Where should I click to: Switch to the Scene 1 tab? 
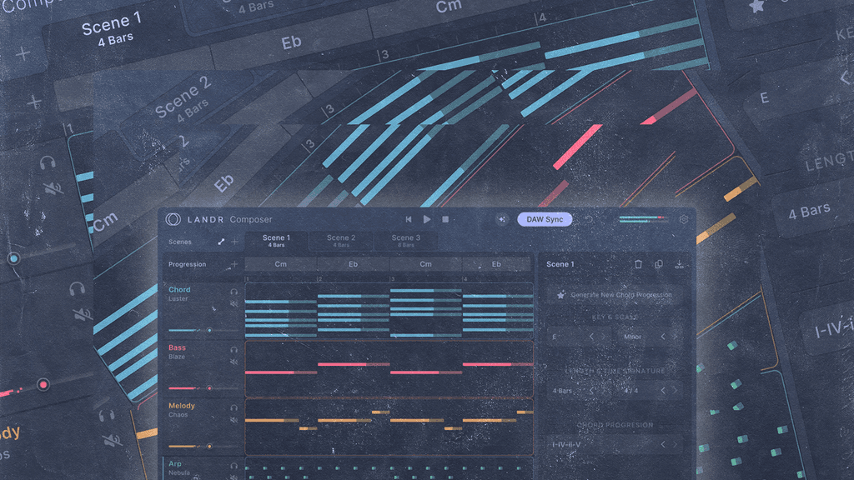(x=276, y=241)
